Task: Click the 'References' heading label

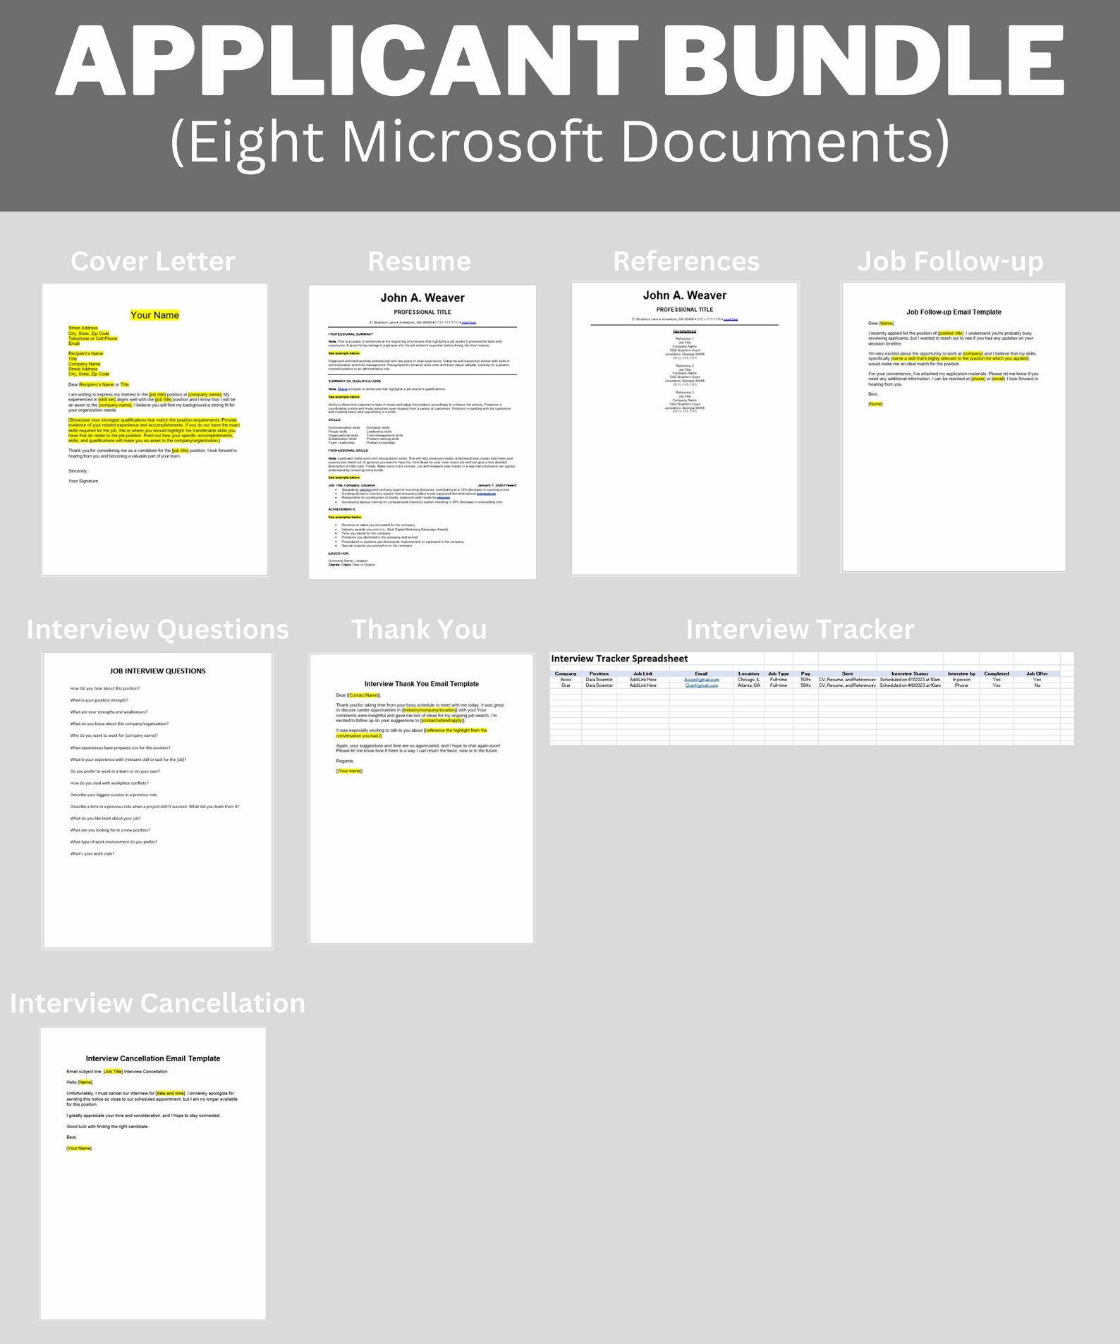Action: click(x=686, y=261)
